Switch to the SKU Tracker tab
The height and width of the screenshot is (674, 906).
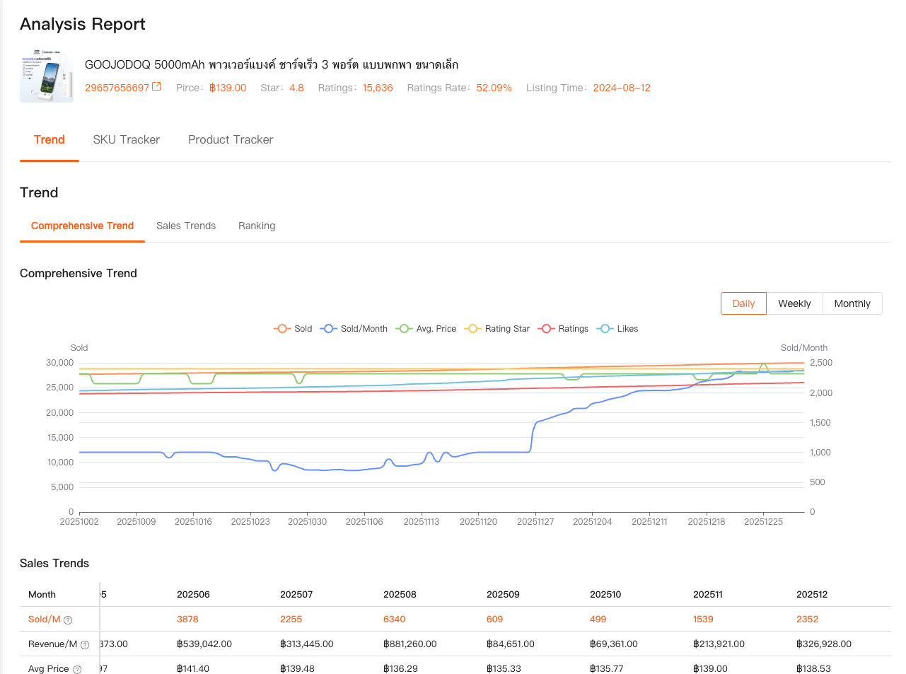click(x=126, y=140)
